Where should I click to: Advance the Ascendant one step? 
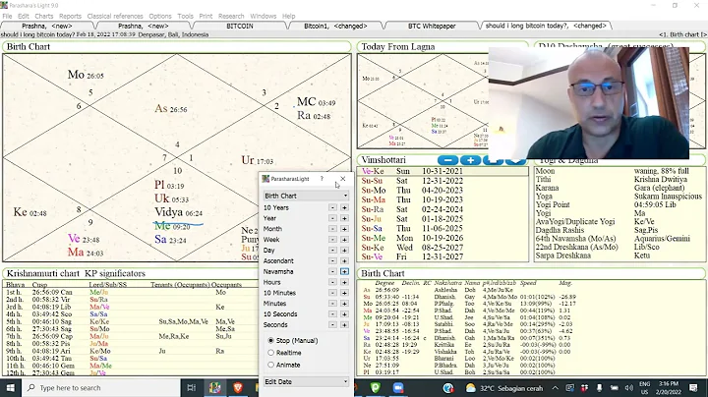click(x=344, y=260)
